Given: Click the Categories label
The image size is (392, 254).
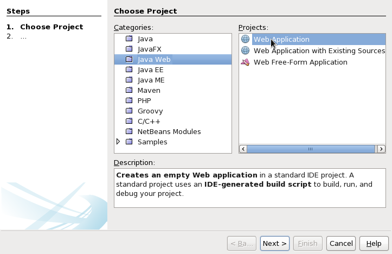Looking at the screenshot, I should (134, 27).
